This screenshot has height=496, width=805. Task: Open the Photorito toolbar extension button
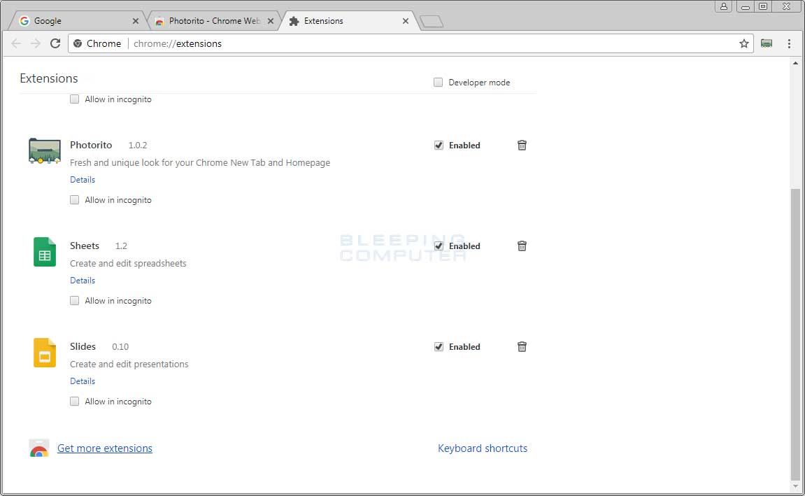767,43
